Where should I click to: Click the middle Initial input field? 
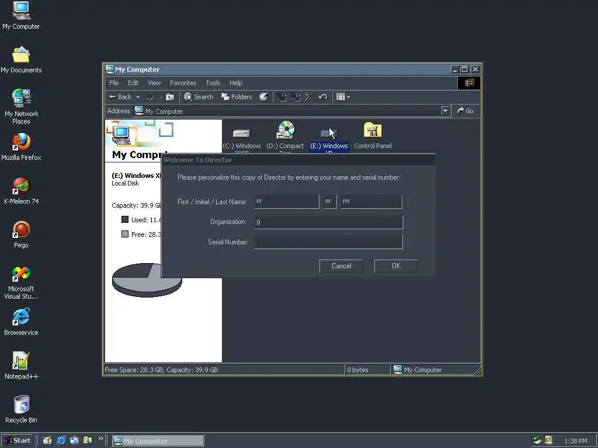(x=330, y=201)
